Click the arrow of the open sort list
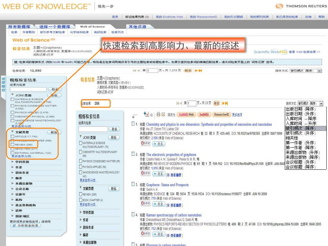This screenshot has width=328, height=246. coord(321,103)
